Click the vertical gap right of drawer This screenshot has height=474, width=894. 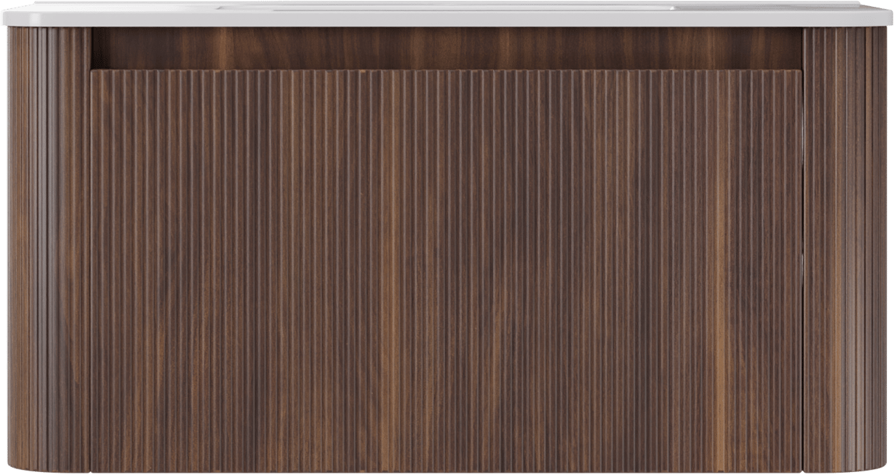pyautogui.click(x=803, y=279)
